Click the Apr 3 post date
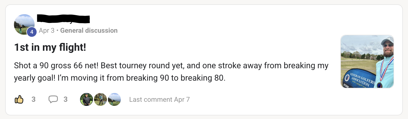This screenshot has height=119, width=408. pos(47,30)
